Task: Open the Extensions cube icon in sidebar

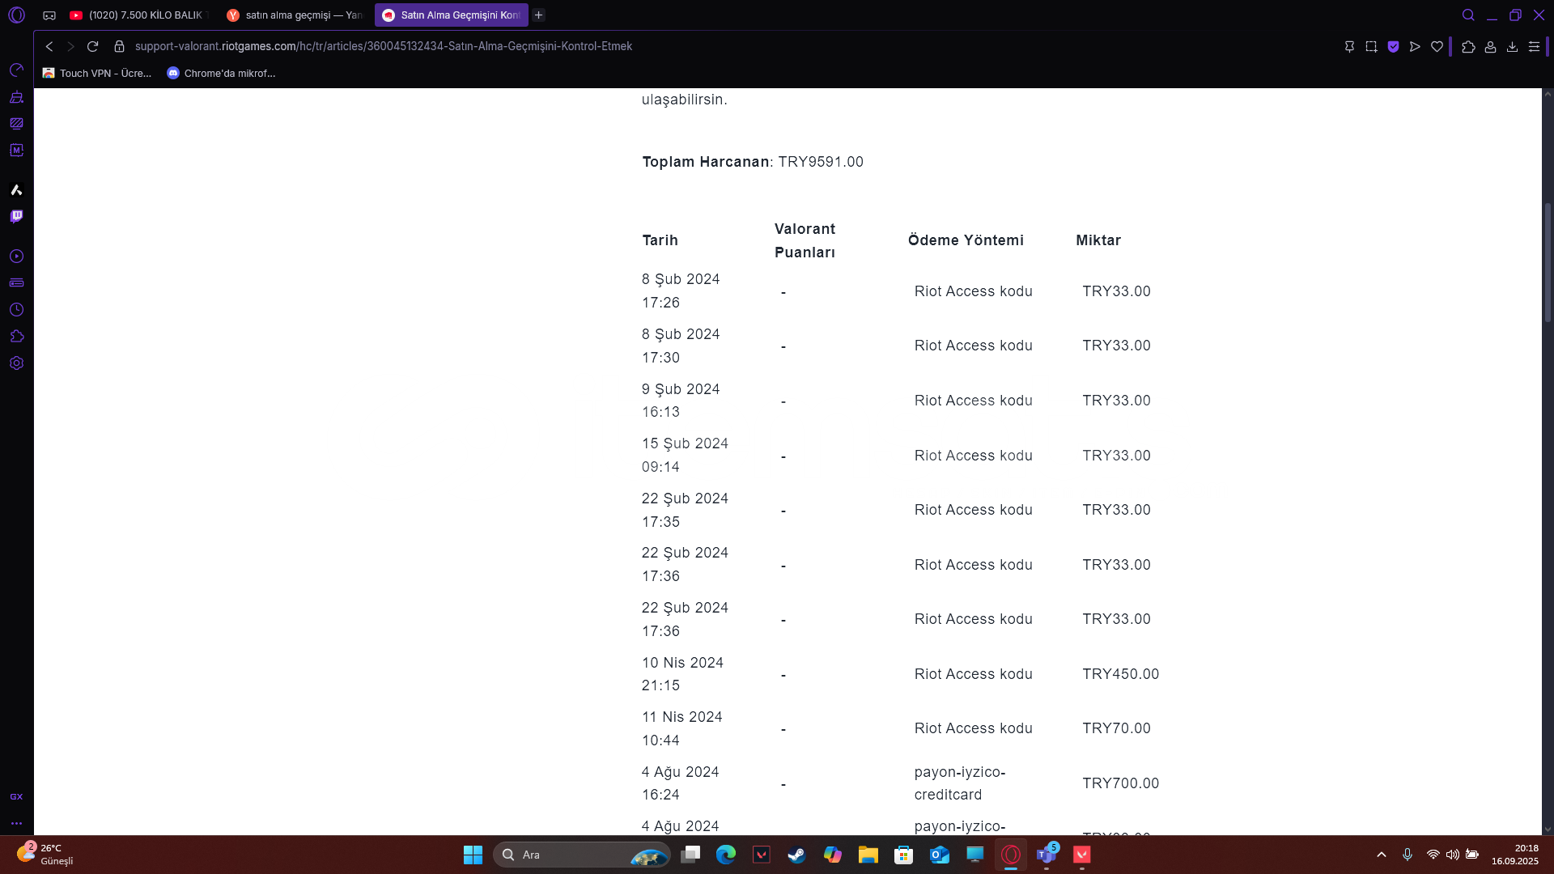Action: pyautogui.click(x=16, y=337)
